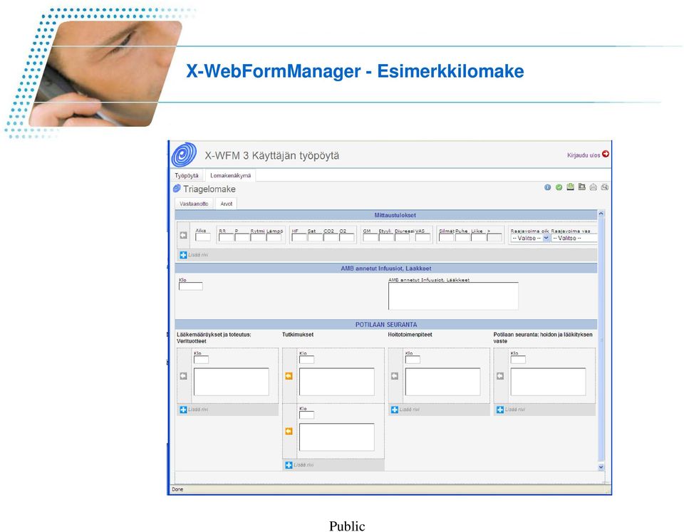Click Lisää rivi under Potilaan seuranta vaste
The height and width of the screenshot is (532, 684).
[515, 410]
